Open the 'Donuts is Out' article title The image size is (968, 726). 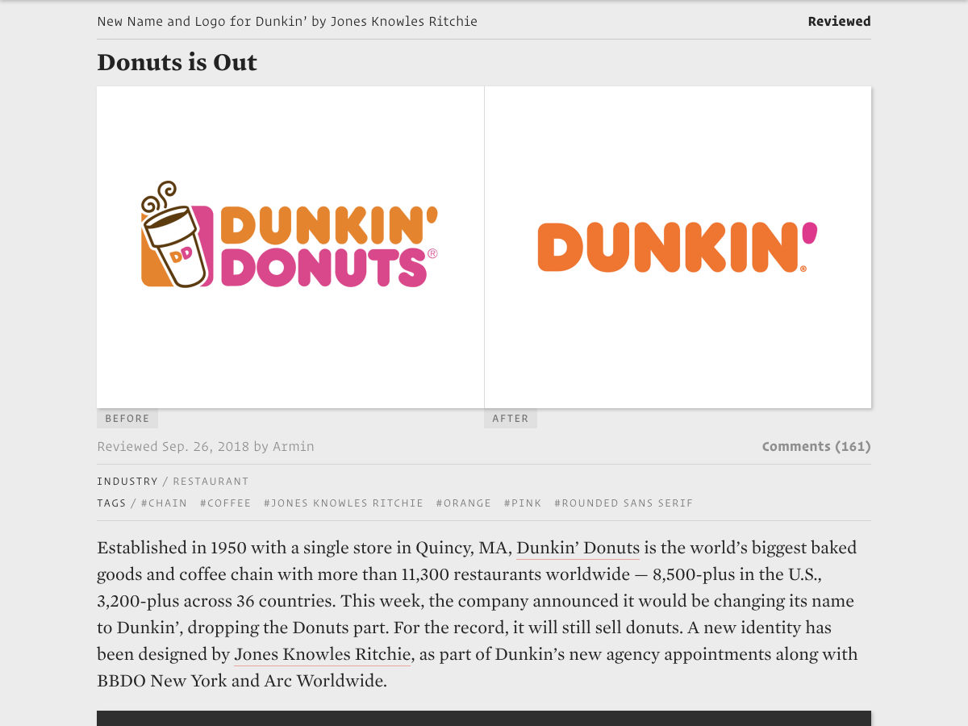pyautogui.click(x=177, y=62)
